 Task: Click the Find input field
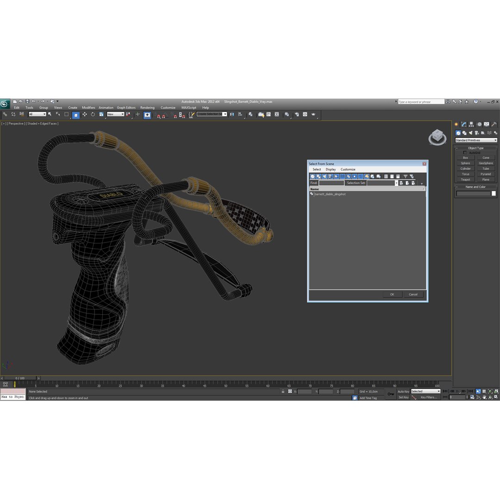click(331, 183)
